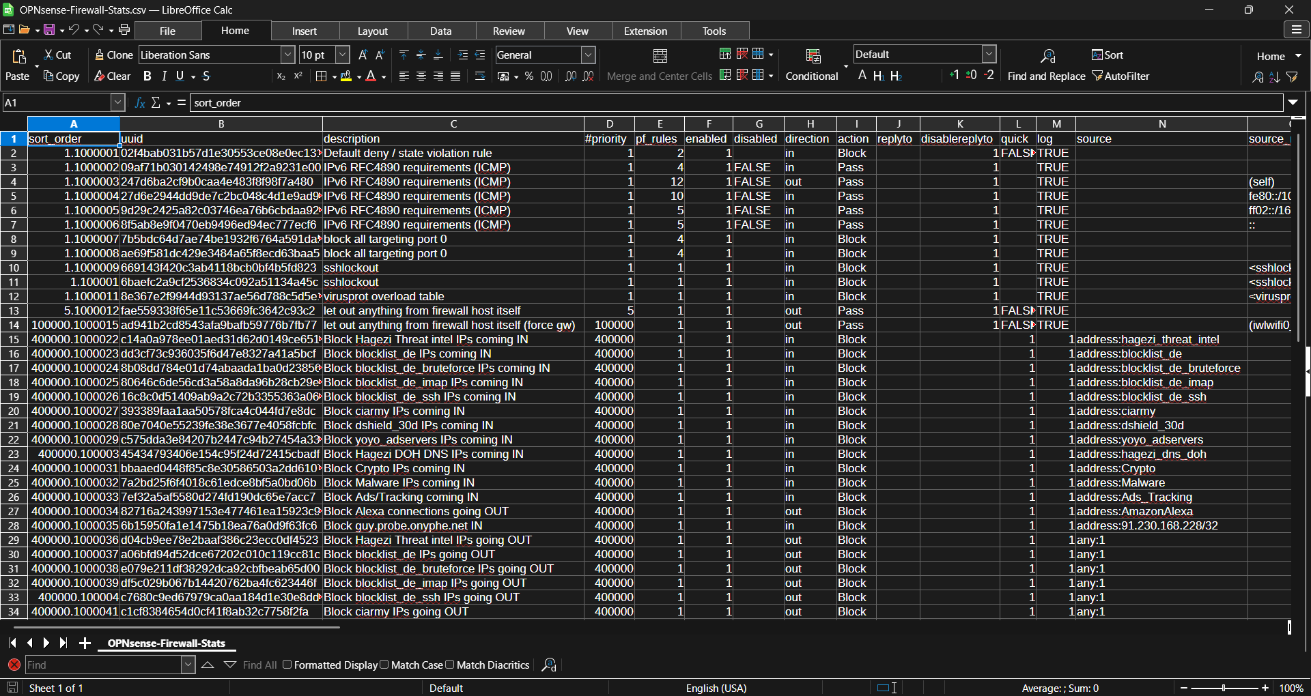Open the Tools tab
Viewport: 1311px width, 696px height.
point(714,31)
